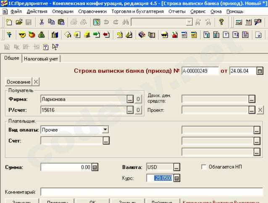Image resolution: width=268 pixels, height=203 pixels.
Task: Click the Основание button
Action: (x=19, y=82)
